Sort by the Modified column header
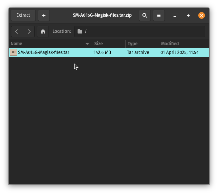The height and width of the screenshot is (194, 218). [x=184, y=44]
